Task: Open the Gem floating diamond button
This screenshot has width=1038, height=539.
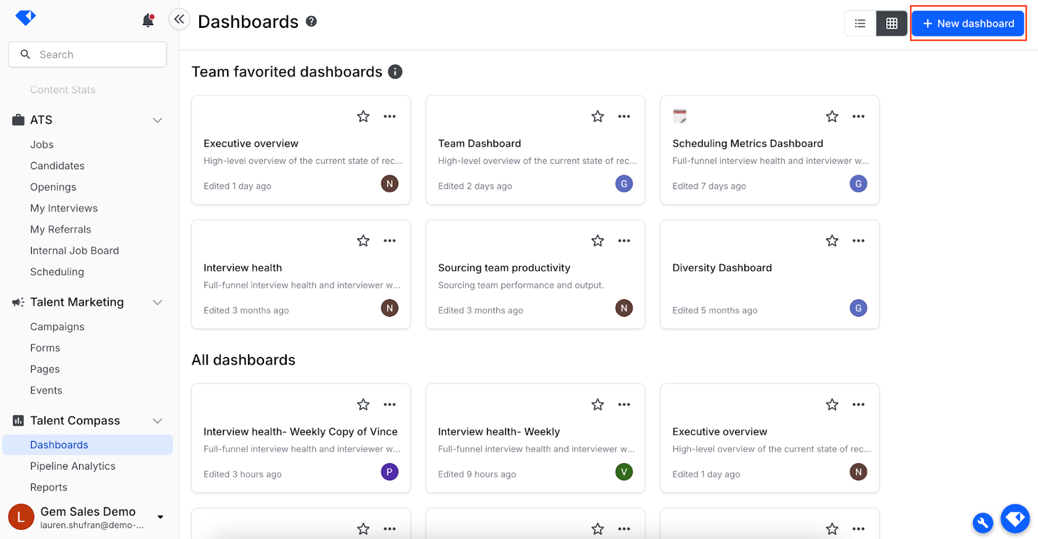Action: [1015, 518]
